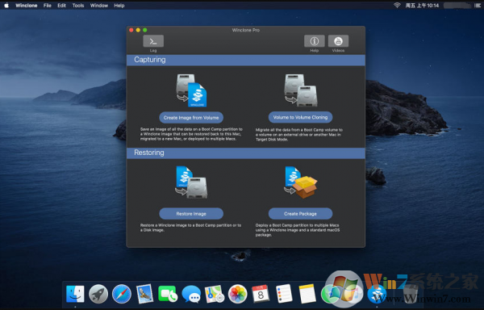Click the 'Restore a Winclone image' description
The width and height of the screenshot is (484, 310).
coord(190,228)
